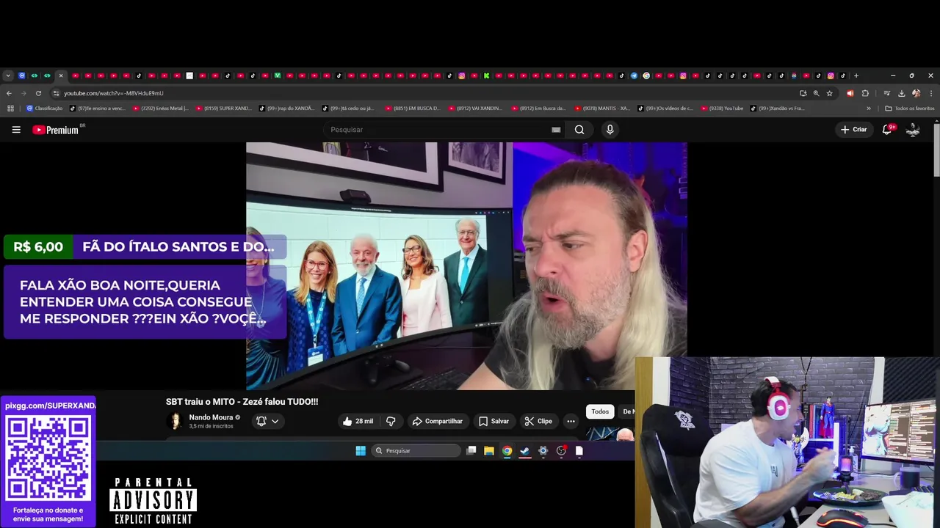Switch to the green V favicon tab
Screen dimensions: 940x528
(x=278, y=76)
